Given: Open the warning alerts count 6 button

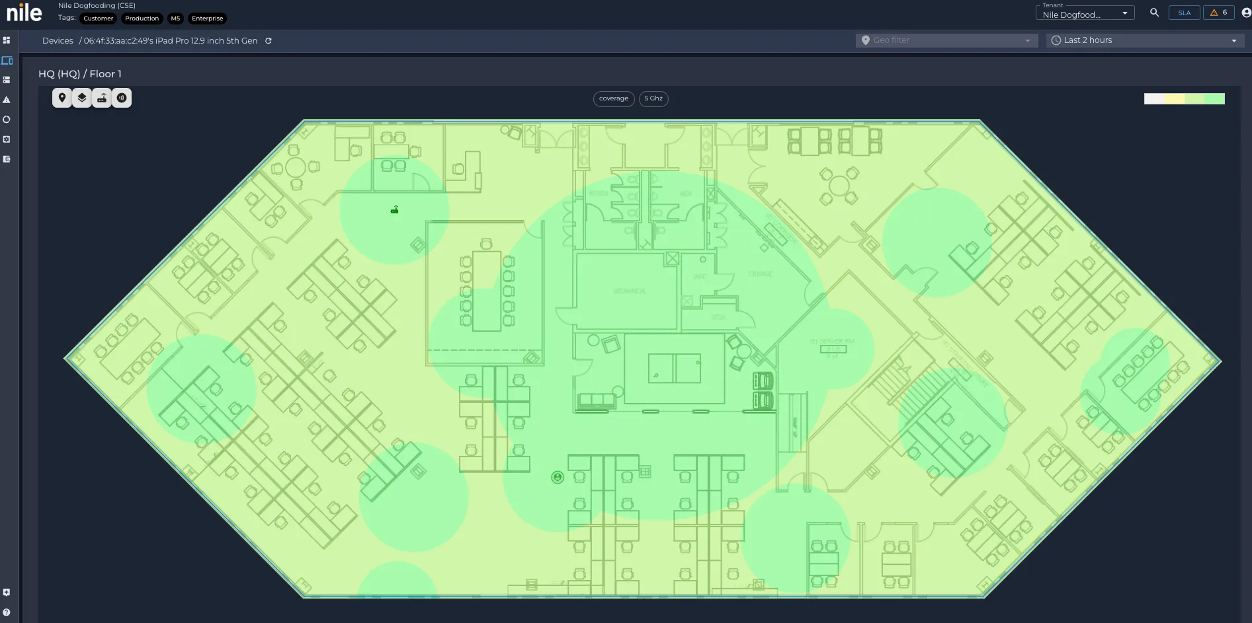Looking at the screenshot, I should tap(1219, 13).
